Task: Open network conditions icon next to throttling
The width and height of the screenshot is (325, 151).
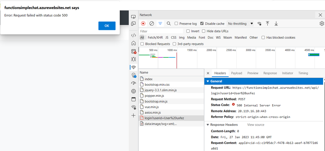Action: 259,24
